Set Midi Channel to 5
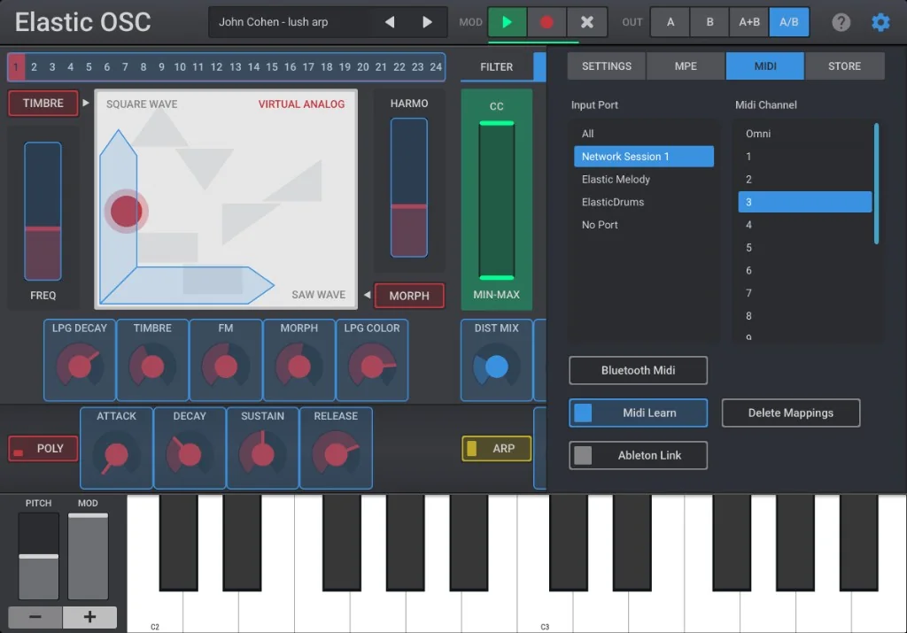Screen dimensions: 907x633 coord(804,247)
